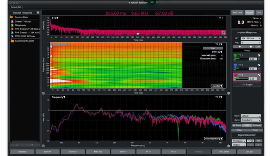
Task: Open the spectrogram FFT 8k dropdown
Action: tap(217, 52)
